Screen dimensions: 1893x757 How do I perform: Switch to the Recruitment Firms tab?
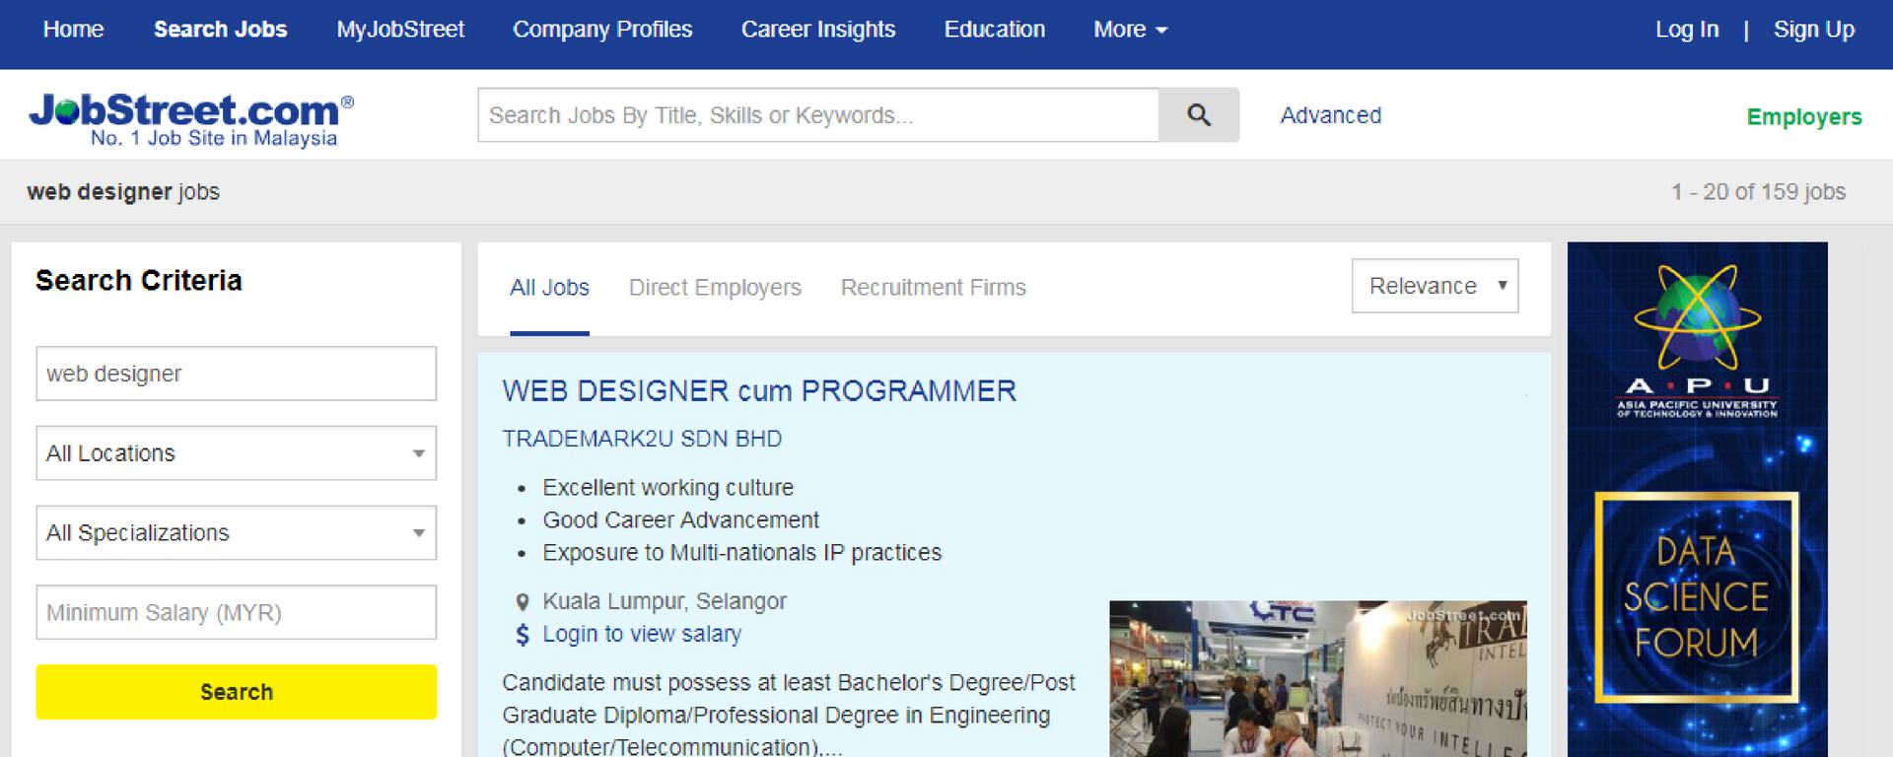tap(933, 288)
